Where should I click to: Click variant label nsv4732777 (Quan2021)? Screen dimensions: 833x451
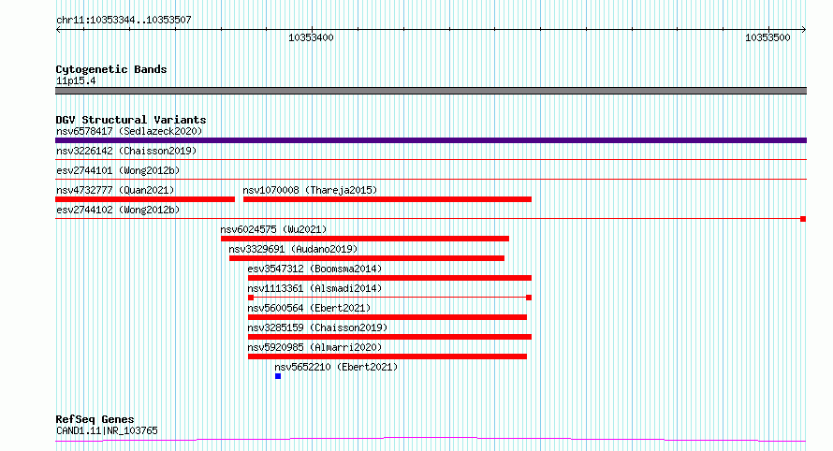coord(115,190)
